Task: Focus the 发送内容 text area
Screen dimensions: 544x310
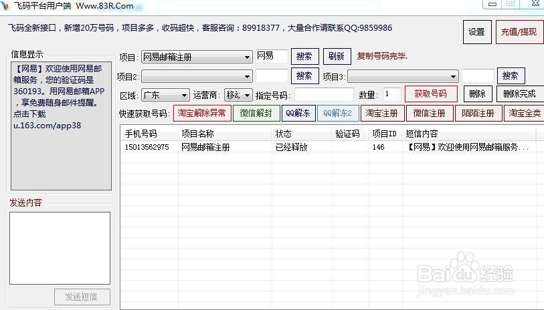Action: pos(60,248)
